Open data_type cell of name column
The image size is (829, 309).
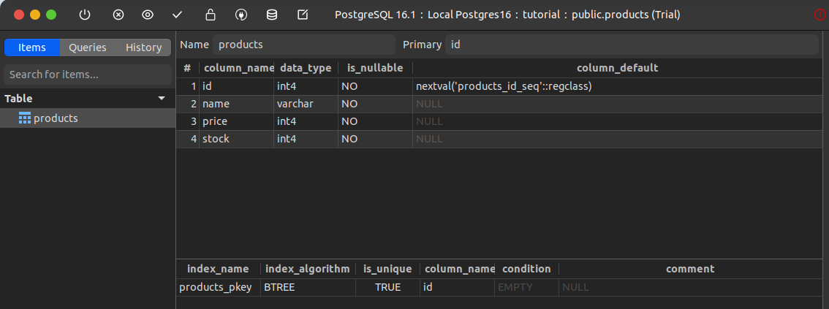pyautogui.click(x=305, y=104)
